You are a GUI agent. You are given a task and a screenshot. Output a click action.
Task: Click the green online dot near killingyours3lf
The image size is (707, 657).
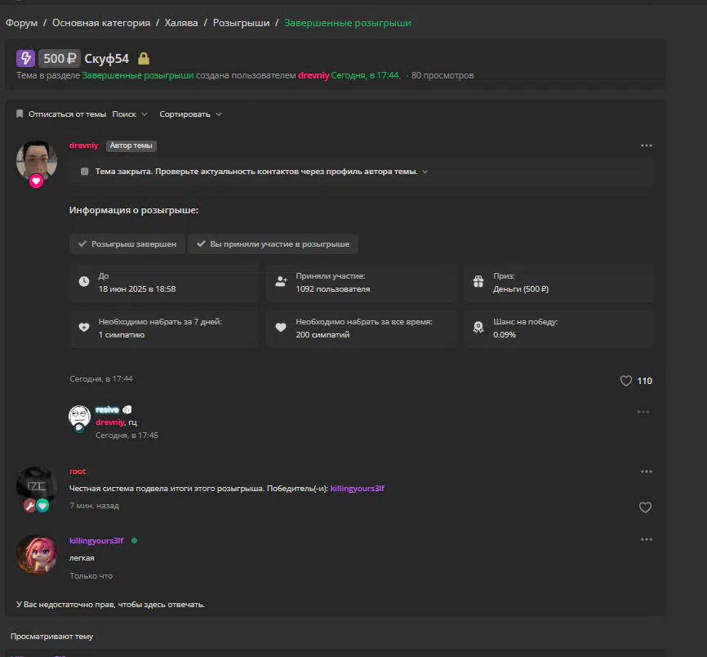(x=134, y=541)
